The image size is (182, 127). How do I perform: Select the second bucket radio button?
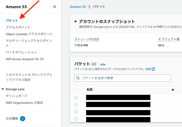pos(76,105)
